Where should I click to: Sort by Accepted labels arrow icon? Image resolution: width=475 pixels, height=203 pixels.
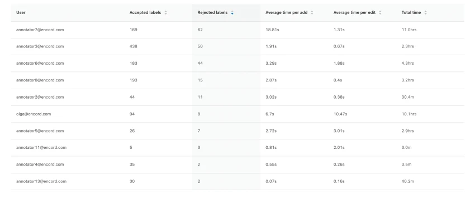point(165,13)
